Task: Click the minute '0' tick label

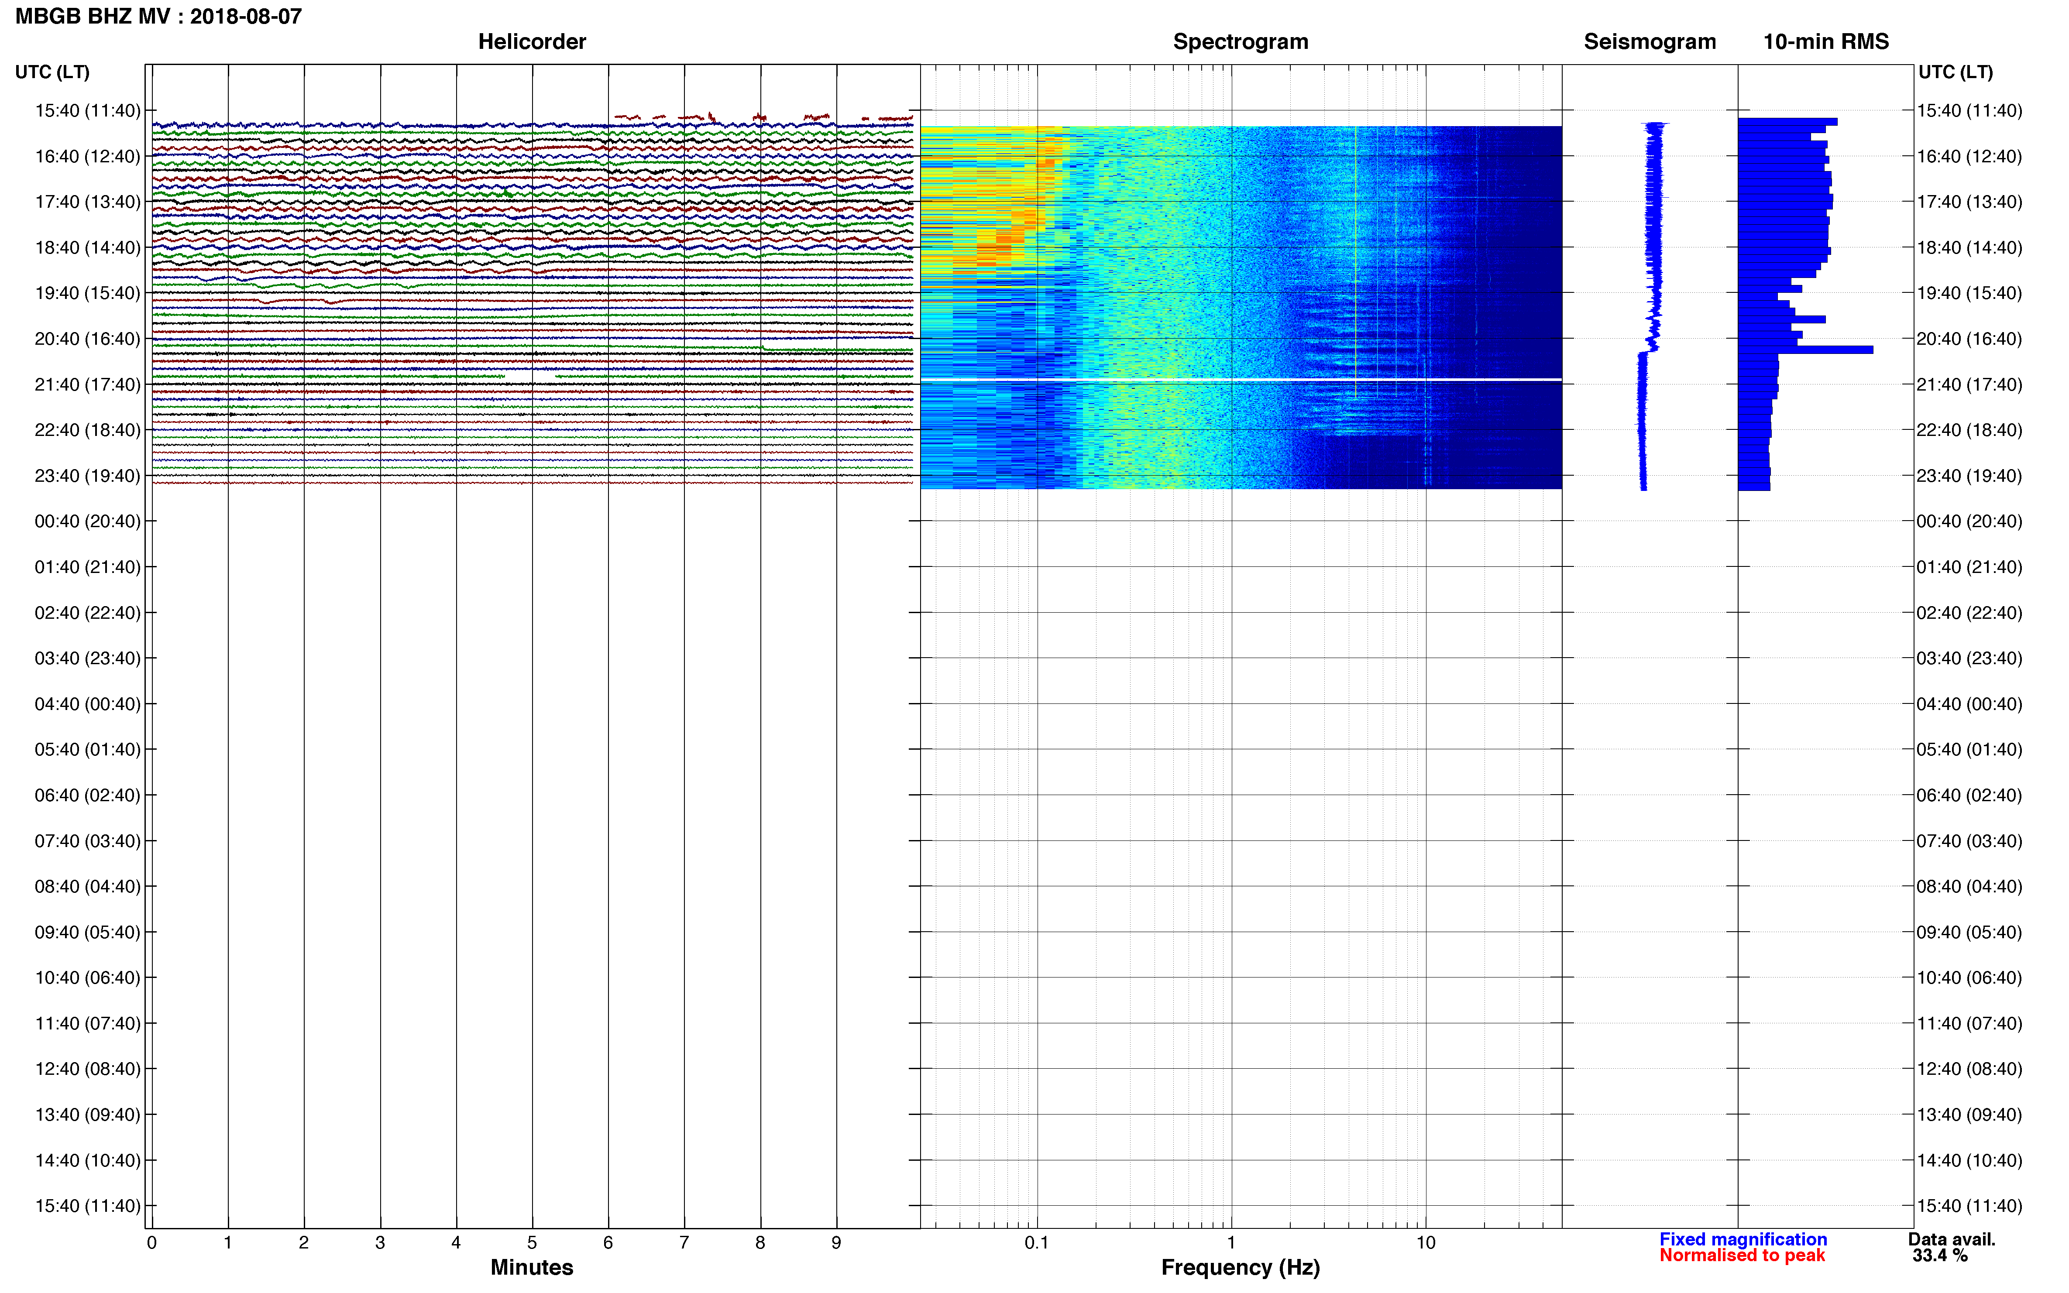Action: pyautogui.click(x=151, y=1243)
